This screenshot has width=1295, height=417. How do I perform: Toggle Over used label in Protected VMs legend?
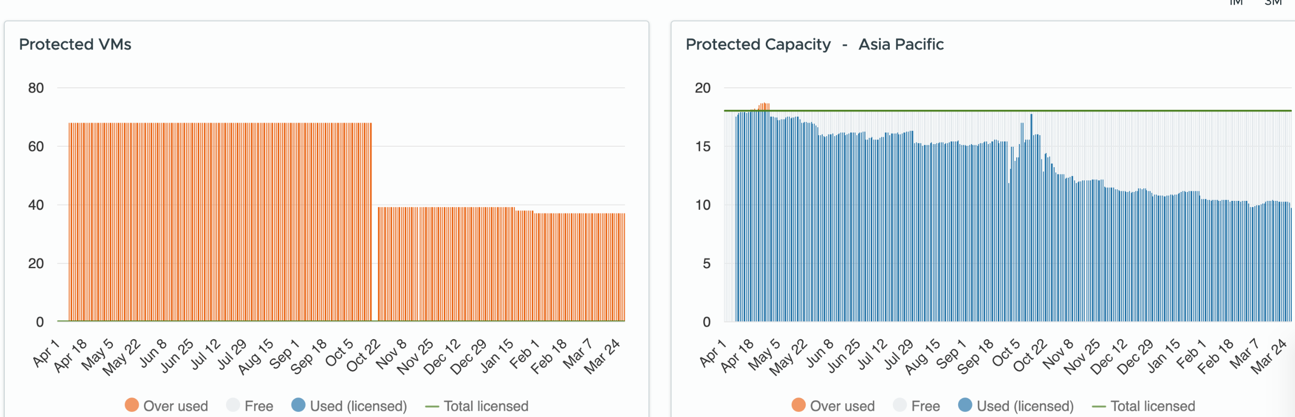pyautogui.click(x=176, y=406)
